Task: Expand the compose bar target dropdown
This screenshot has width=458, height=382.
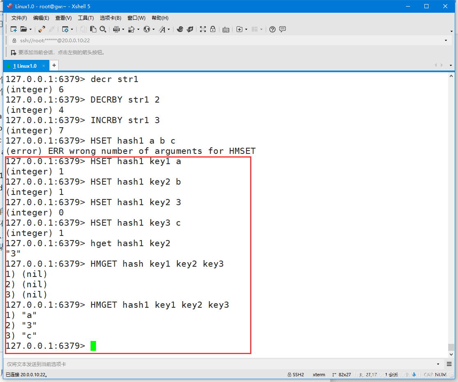Action: coord(438,364)
